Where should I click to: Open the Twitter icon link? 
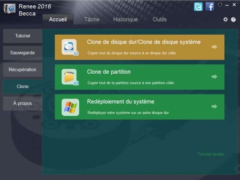pyautogui.click(x=198, y=7)
